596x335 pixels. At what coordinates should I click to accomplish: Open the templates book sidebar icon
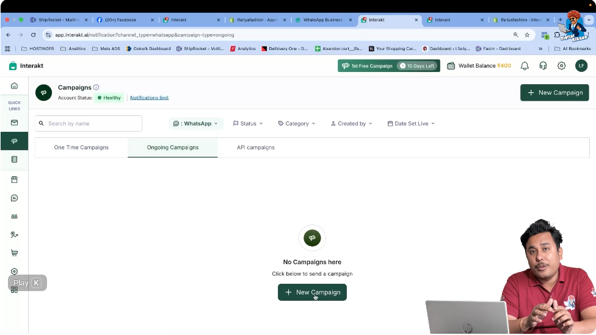pos(14,159)
